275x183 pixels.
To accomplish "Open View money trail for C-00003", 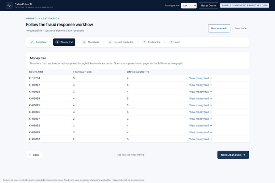I will (201, 92).
